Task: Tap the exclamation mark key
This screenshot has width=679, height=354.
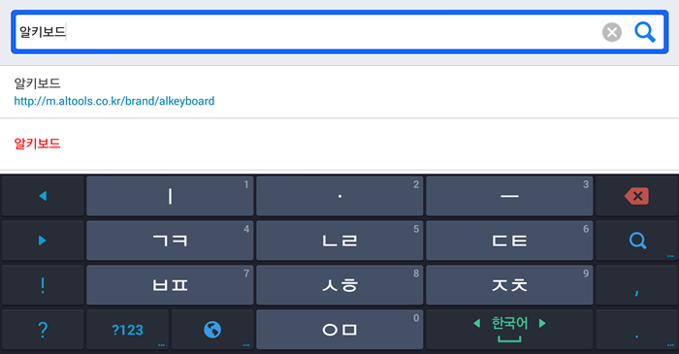Action: 43,285
